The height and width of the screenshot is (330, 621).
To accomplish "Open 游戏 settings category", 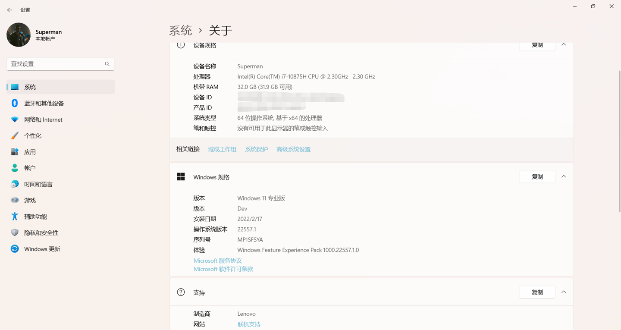I will click(61, 200).
